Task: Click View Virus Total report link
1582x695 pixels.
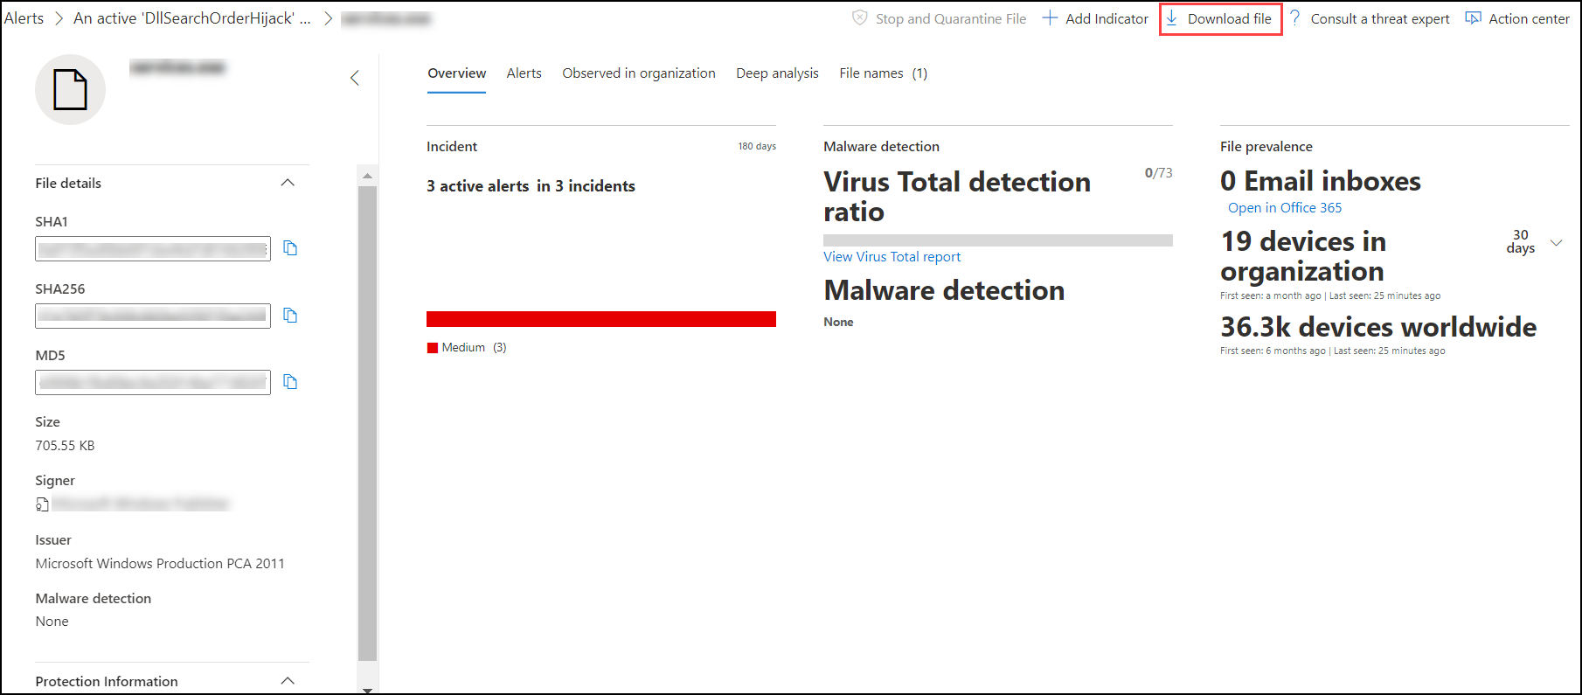Action: coord(892,257)
